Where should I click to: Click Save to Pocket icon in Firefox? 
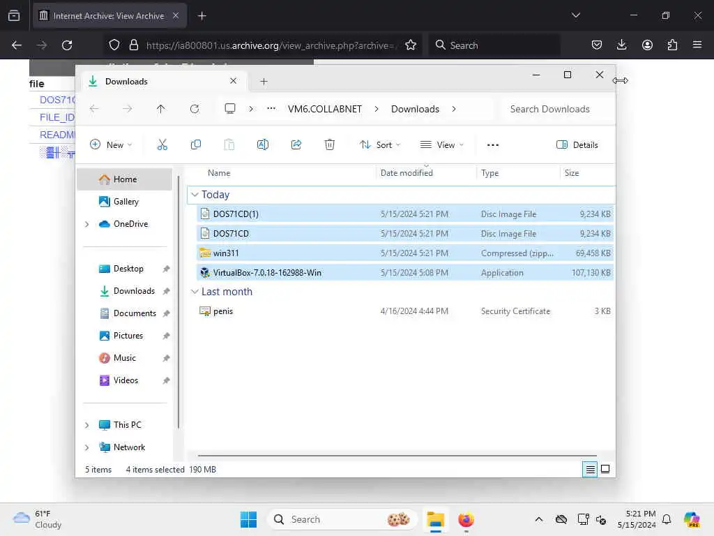597,45
